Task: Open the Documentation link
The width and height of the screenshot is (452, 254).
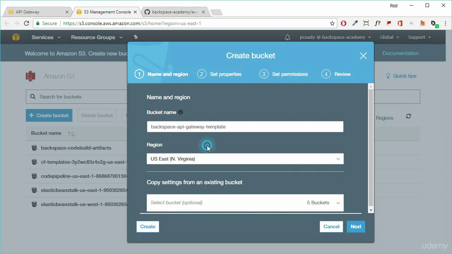Action: tap(400, 53)
